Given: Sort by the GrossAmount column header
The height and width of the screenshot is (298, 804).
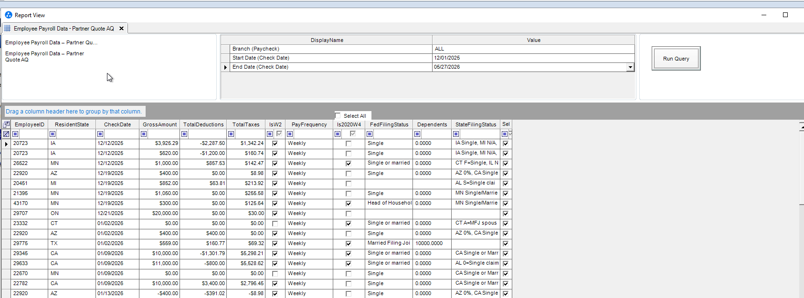Looking at the screenshot, I should pos(159,124).
